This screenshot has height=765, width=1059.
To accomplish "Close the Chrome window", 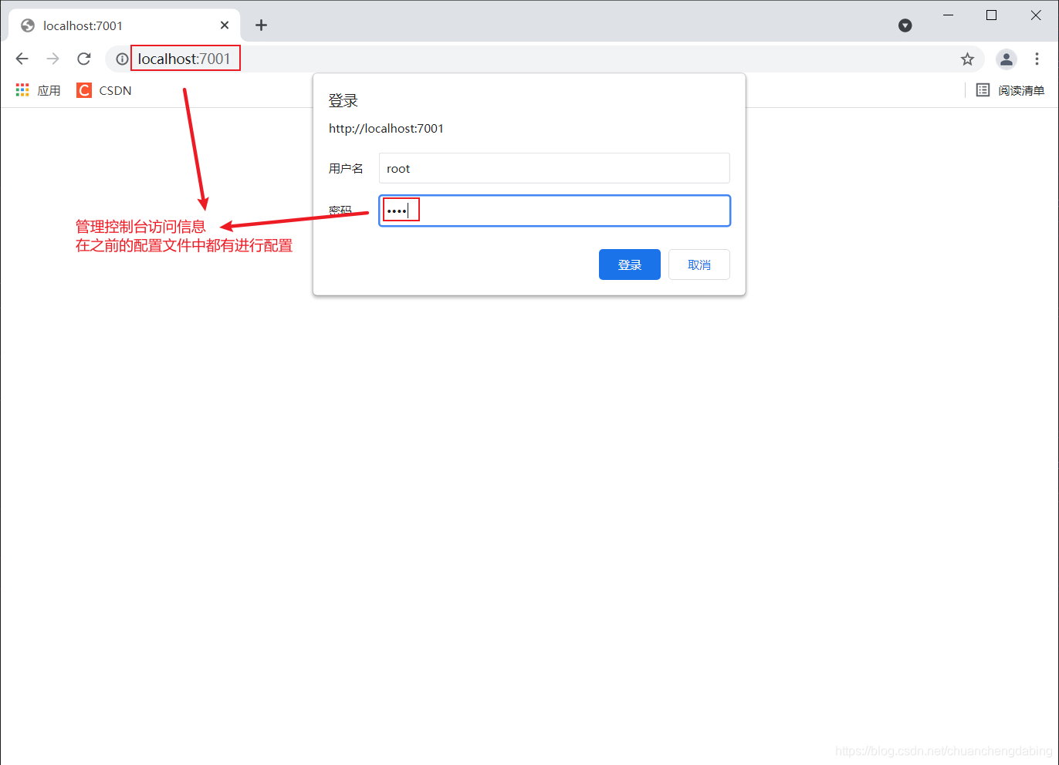I will [x=1036, y=15].
